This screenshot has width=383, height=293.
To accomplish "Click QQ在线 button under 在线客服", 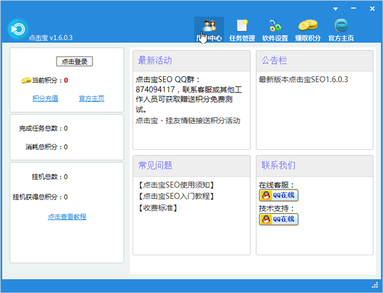I will [x=279, y=195].
